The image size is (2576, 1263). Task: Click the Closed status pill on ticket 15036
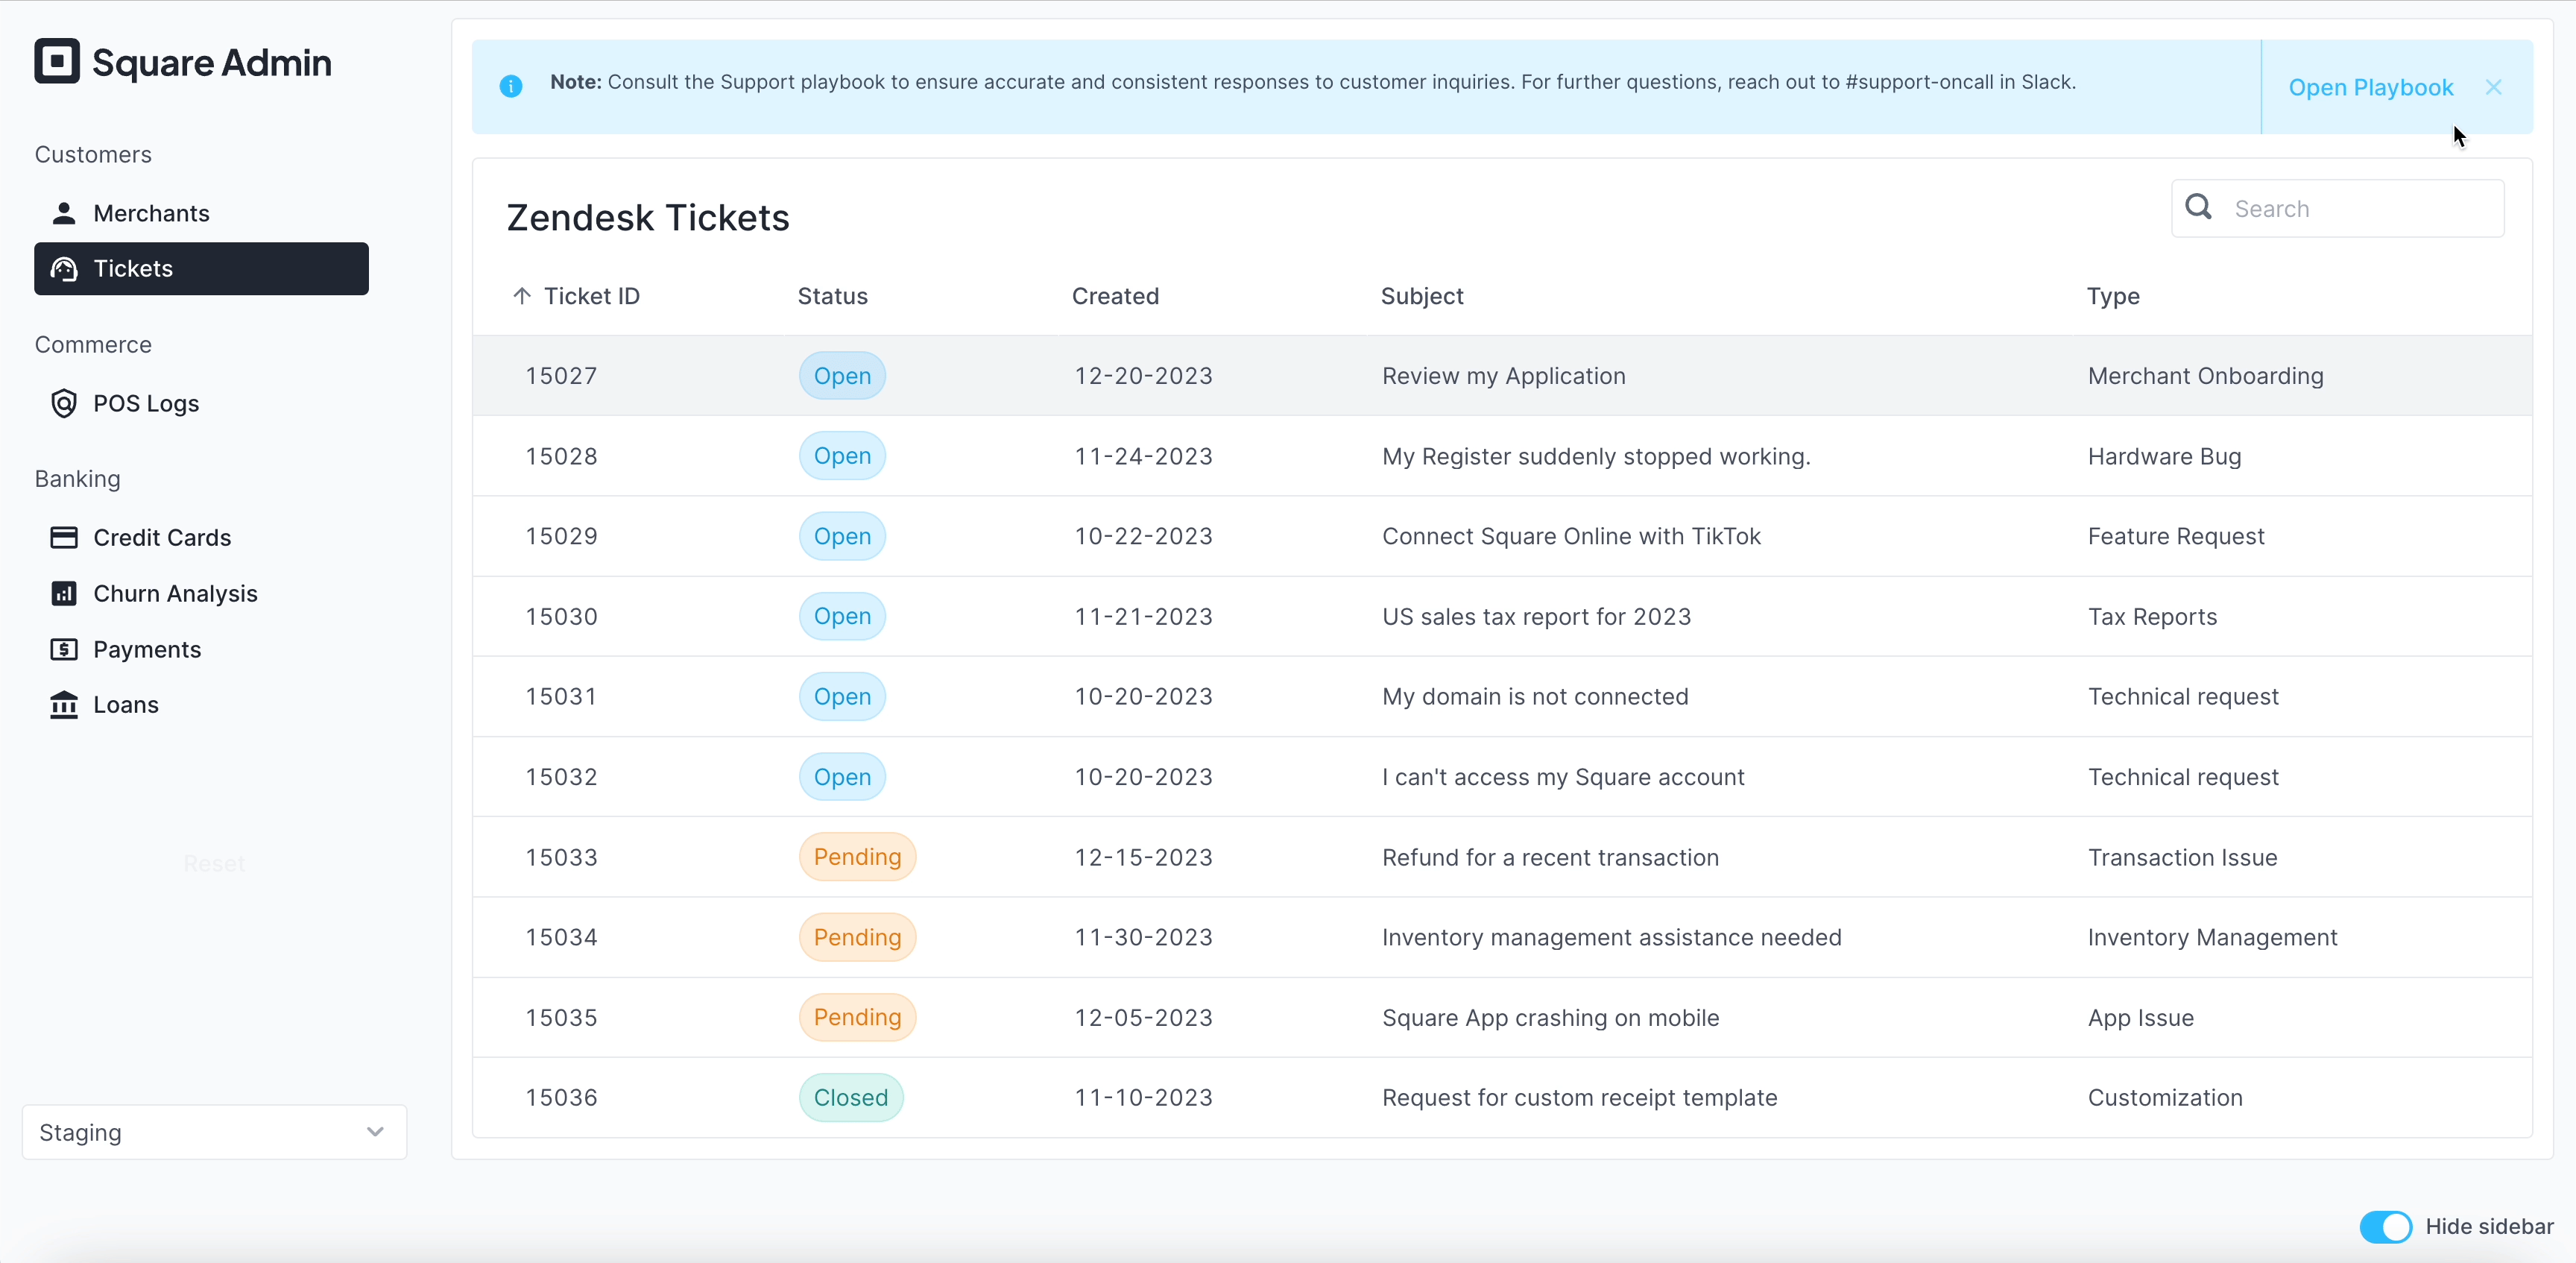pyautogui.click(x=851, y=1097)
